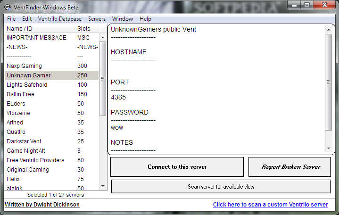The image size is (339, 215).
Task: Click Report Broken Server button
Action: point(289,167)
